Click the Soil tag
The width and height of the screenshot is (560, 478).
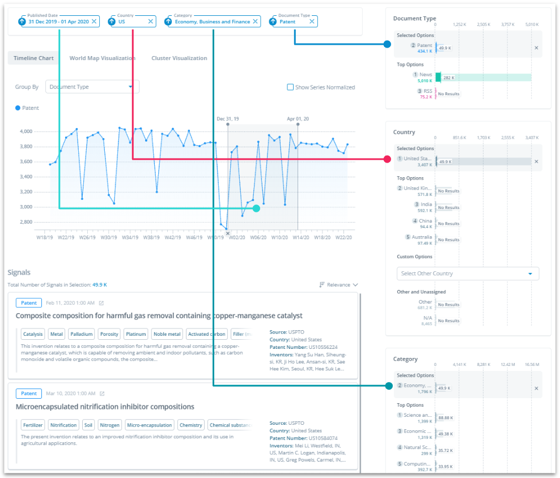click(88, 425)
